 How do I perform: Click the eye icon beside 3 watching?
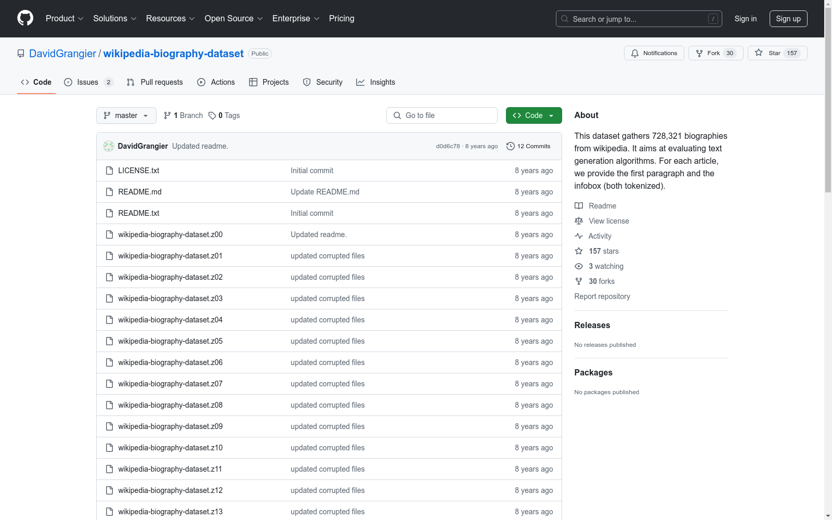click(x=579, y=266)
